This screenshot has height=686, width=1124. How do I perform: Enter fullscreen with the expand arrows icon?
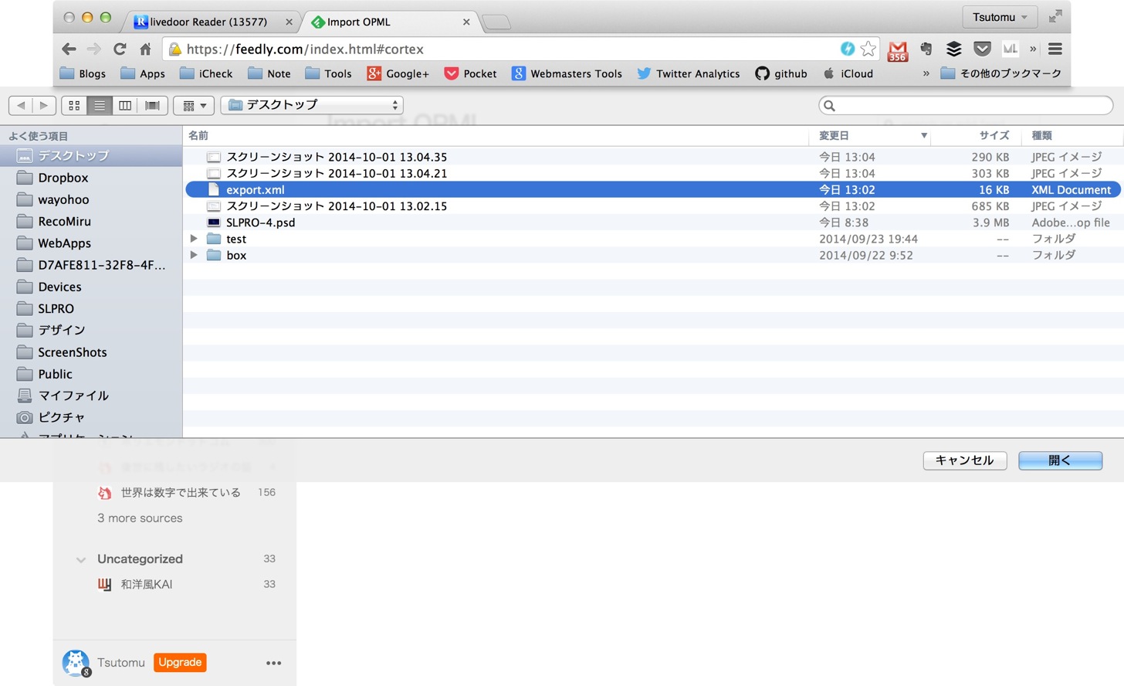(x=1055, y=16)
